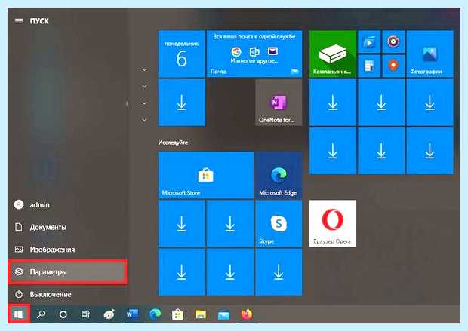This screenshot has height=331, width=468.
Task: Expand the bottommost chevron in the app list
Action: tap(144, 120)
